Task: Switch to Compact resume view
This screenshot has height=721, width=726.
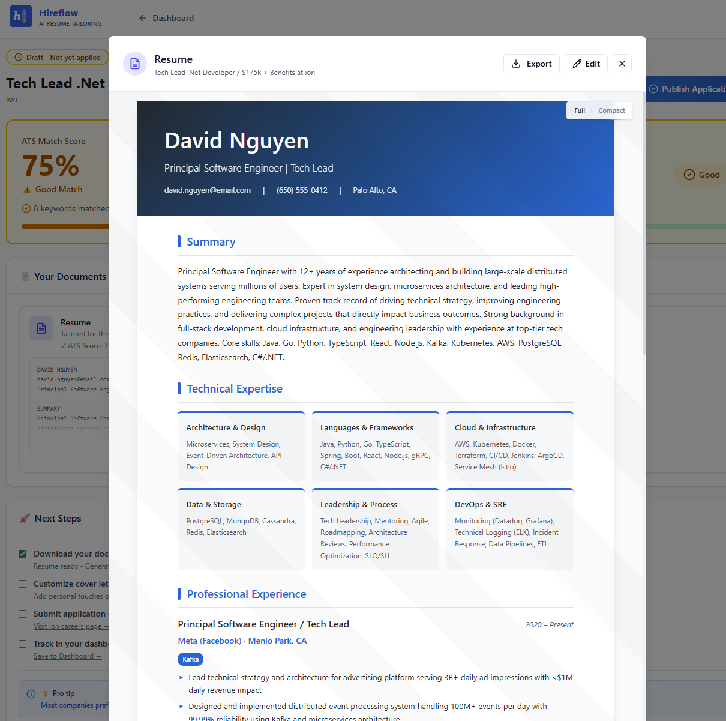Action: pyautogui.click(x=611, y=110)
